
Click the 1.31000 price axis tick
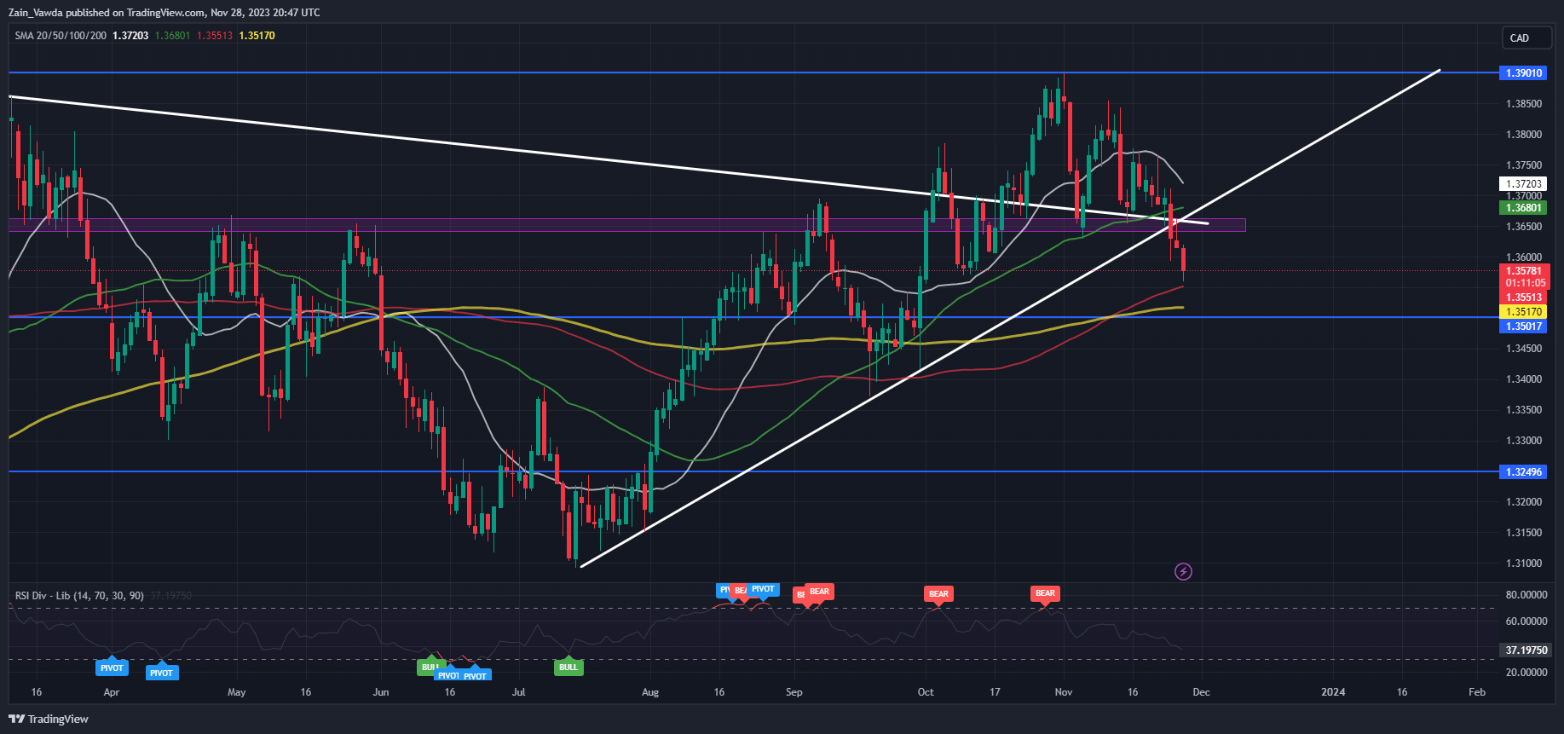coord(1524,564)
